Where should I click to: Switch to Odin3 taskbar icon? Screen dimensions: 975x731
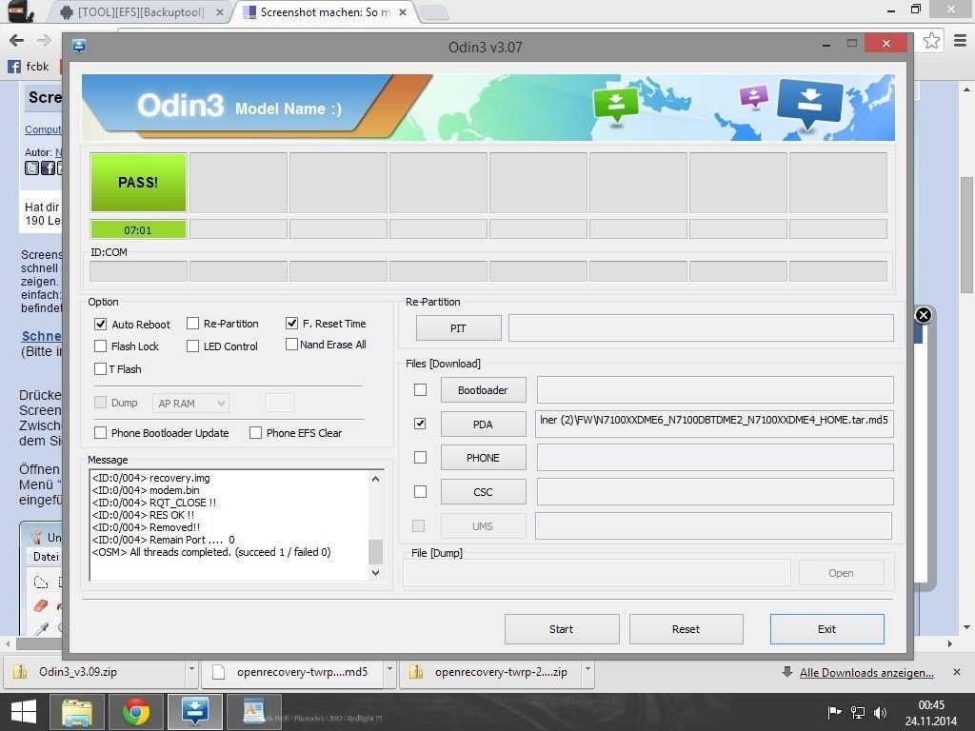click(194, 712)
